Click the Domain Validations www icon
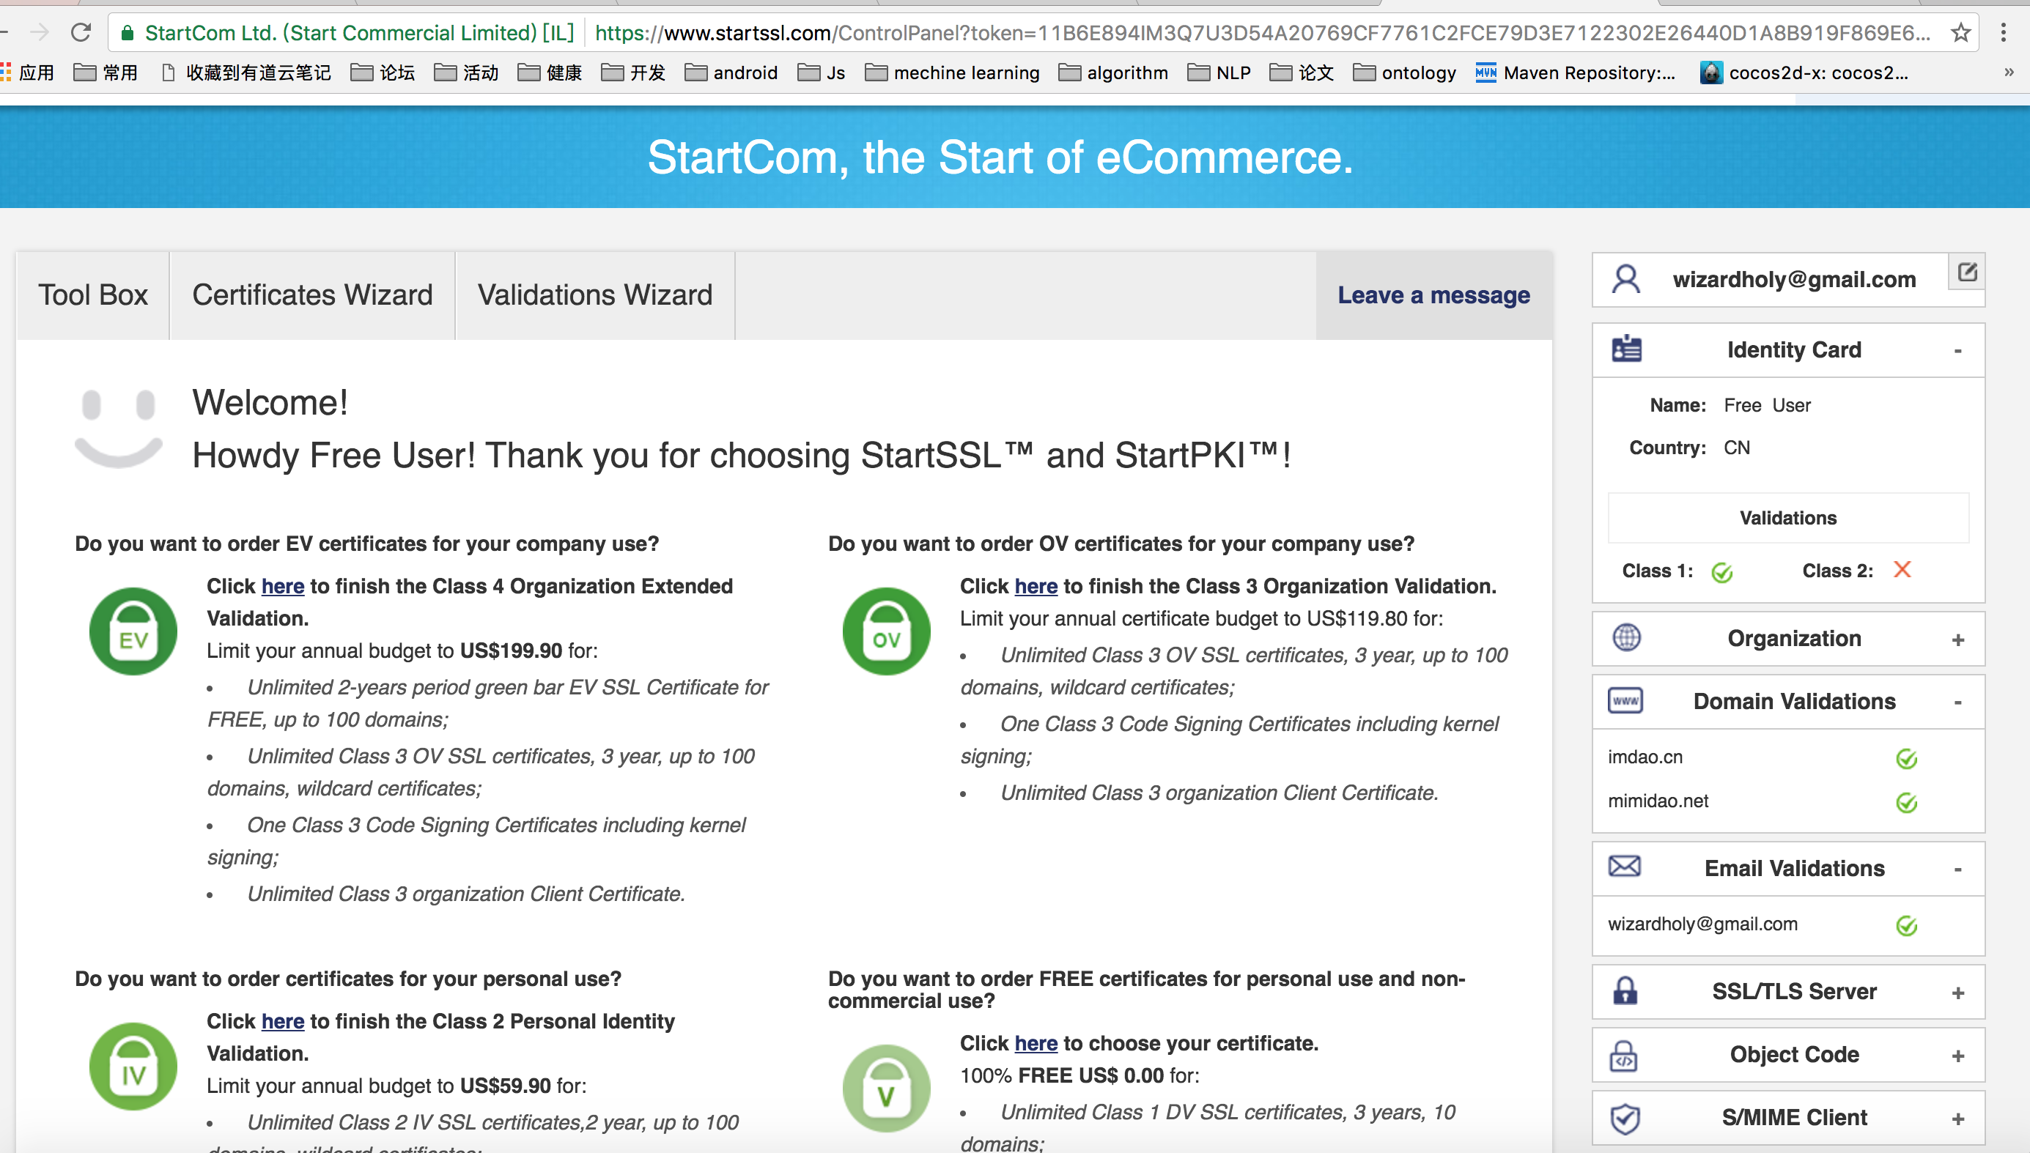This screenshot has width=2030, height=1153. pyautogui.click(x=1625, y=700)
